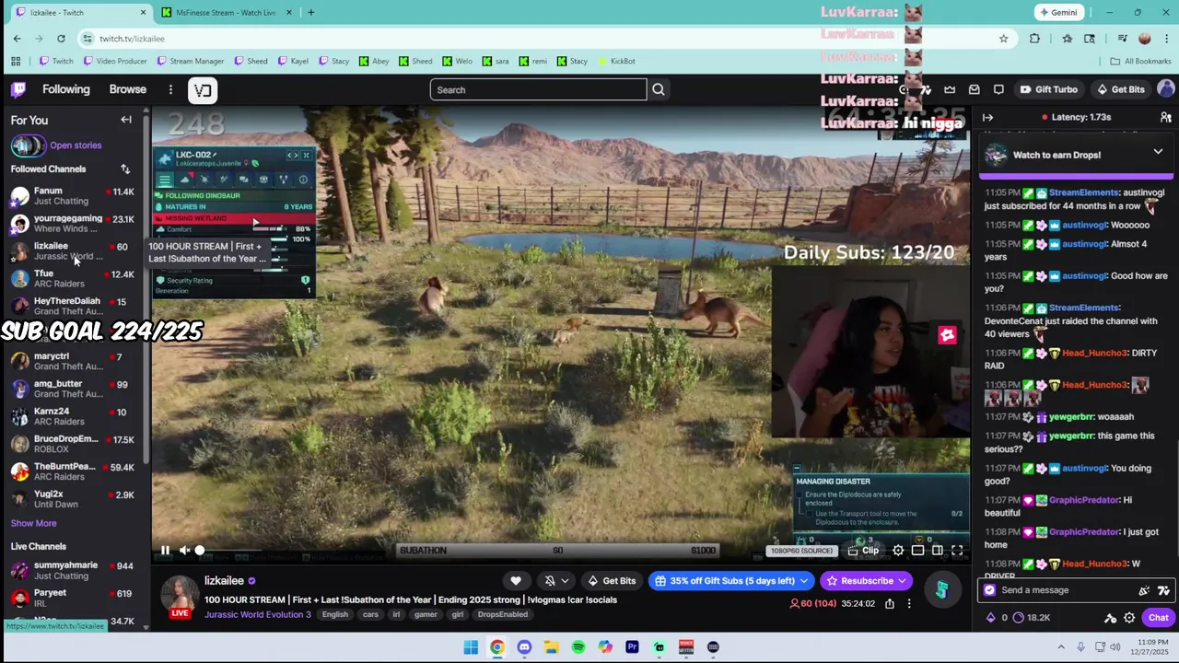Viewport: 1179px width, 663px height.
Task: Expand the Watch to earn Drops banner
Action: tap(1158, 152)
